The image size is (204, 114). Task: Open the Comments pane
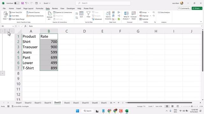click(x=184, y=8)
